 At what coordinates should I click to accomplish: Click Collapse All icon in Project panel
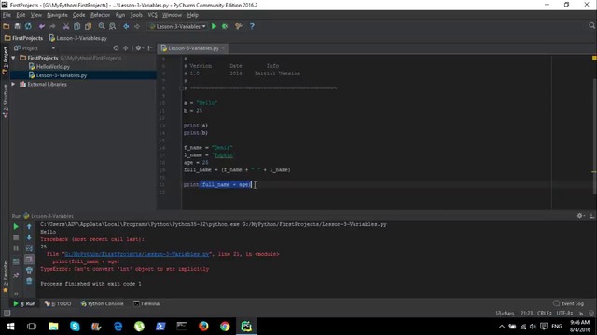pyautogui.click(x=125, y=48)
